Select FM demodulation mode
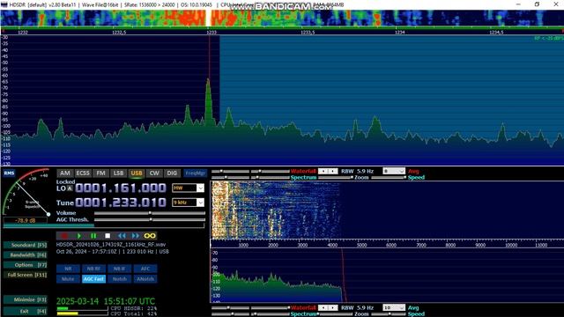 (100, 173)
